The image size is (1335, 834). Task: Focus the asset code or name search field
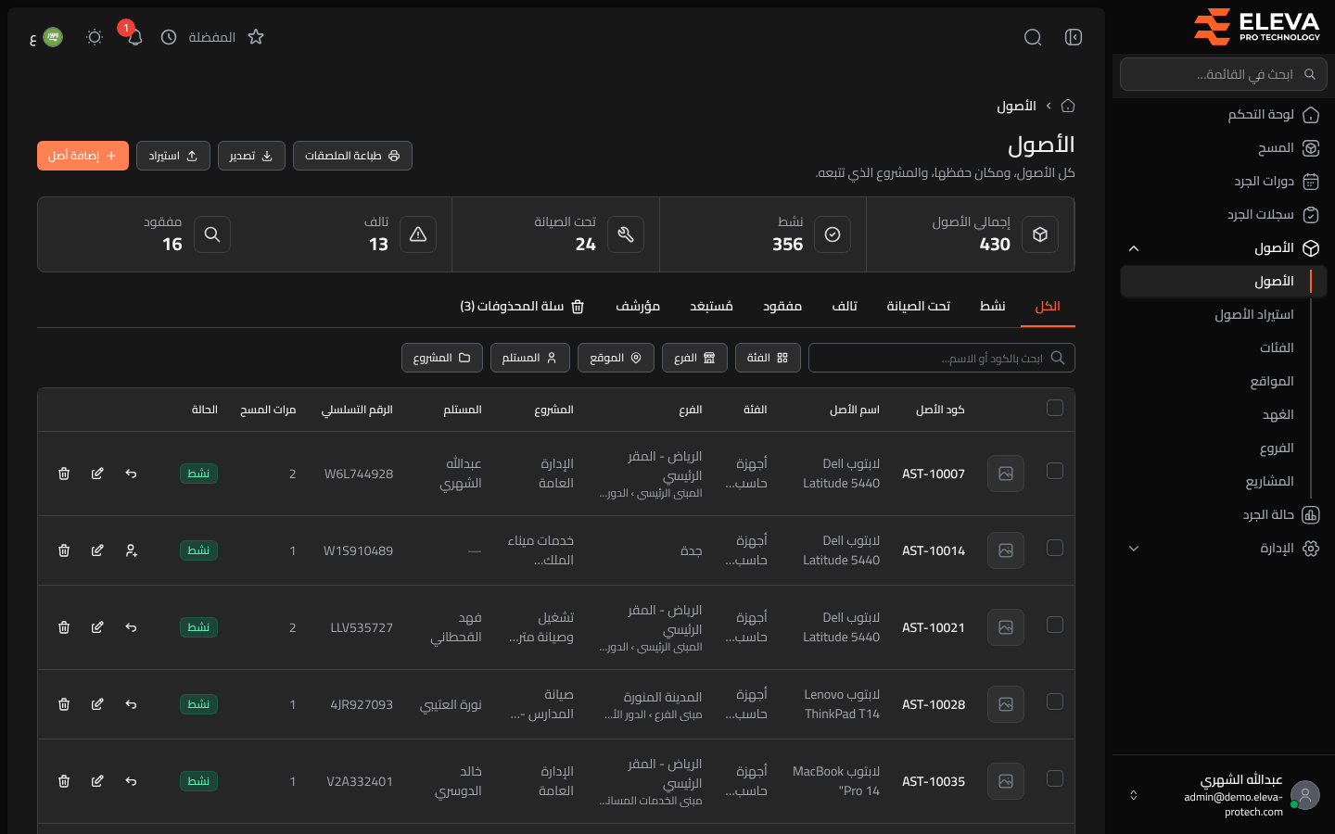tap(942, 358)
